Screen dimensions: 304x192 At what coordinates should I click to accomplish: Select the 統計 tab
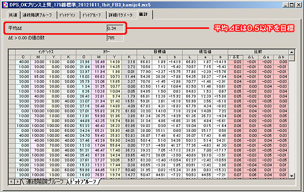[x=144, y=15]
